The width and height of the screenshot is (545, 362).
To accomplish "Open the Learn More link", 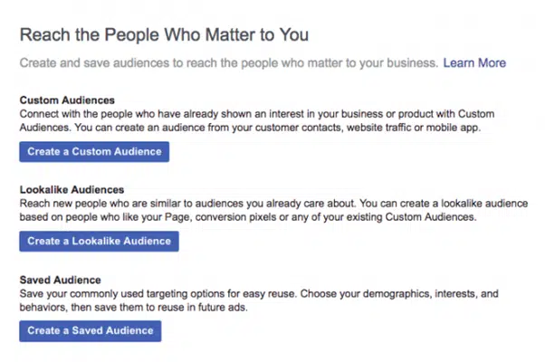I will pos(473,63).
